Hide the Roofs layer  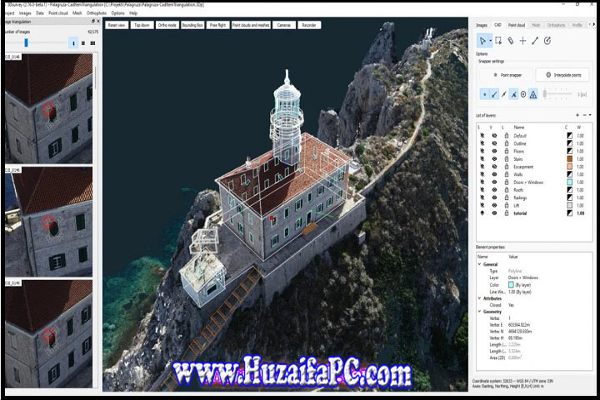494,190
